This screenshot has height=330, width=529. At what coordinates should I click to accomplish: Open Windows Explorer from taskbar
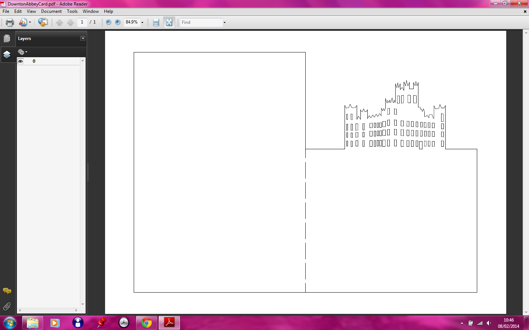[x=33, y=323]
